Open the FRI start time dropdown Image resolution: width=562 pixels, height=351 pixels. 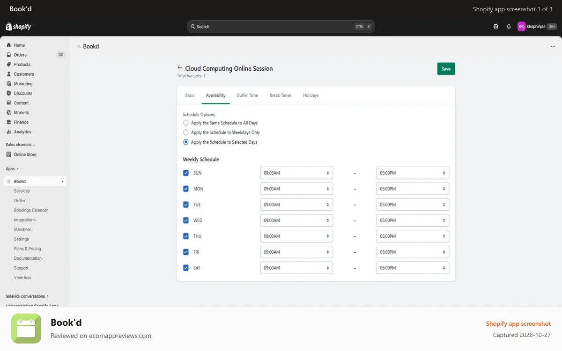coord(296,252)
